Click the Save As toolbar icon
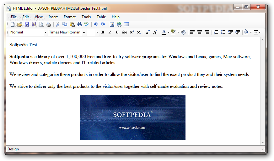The height and width of the screenshot is (161, 274). click(x=34, y=24)
